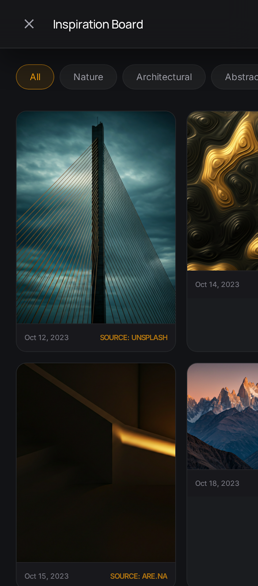Close the Inspiration Board with the X icon

coord(29,24)
